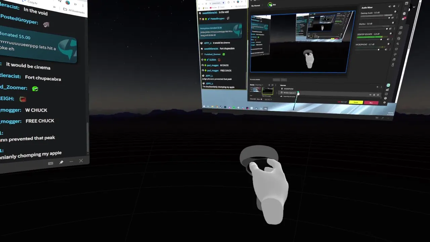Open the YouTube bookmark in the small browser
Screen dimensions: 430x242
pos(213,8)
